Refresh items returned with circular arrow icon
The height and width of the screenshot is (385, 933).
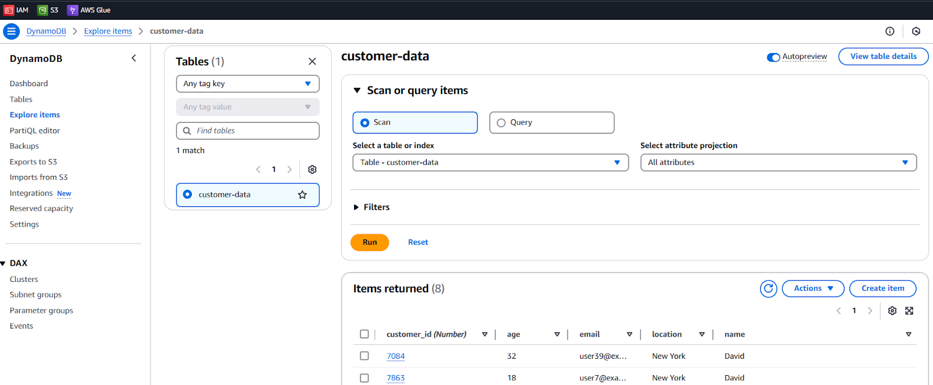pyautogui.click(x=769, y=288)
